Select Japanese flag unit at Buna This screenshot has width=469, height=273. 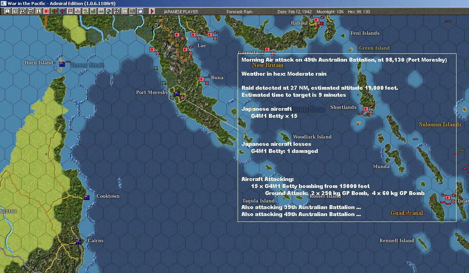point(201,79)
